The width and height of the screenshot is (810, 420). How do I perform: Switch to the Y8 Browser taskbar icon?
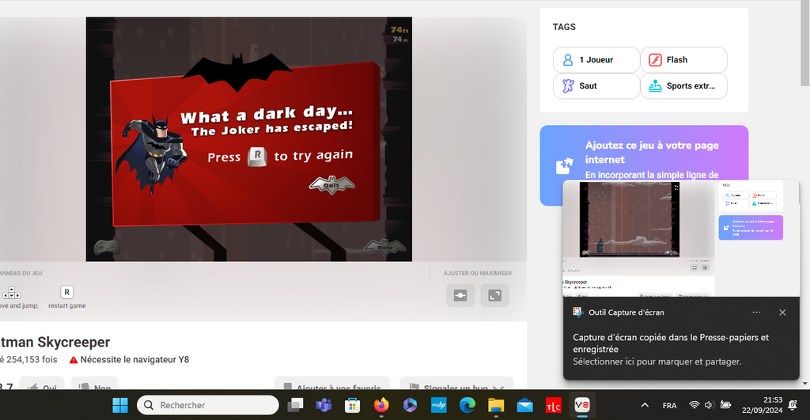coord(582,405)
